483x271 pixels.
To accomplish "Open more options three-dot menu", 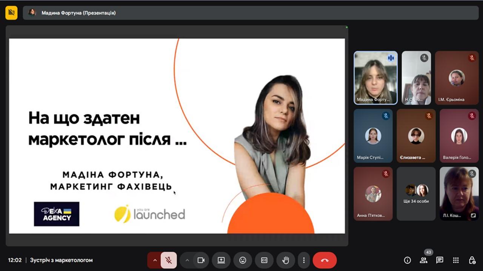I will pyautogui.click(x=304, y=260).
